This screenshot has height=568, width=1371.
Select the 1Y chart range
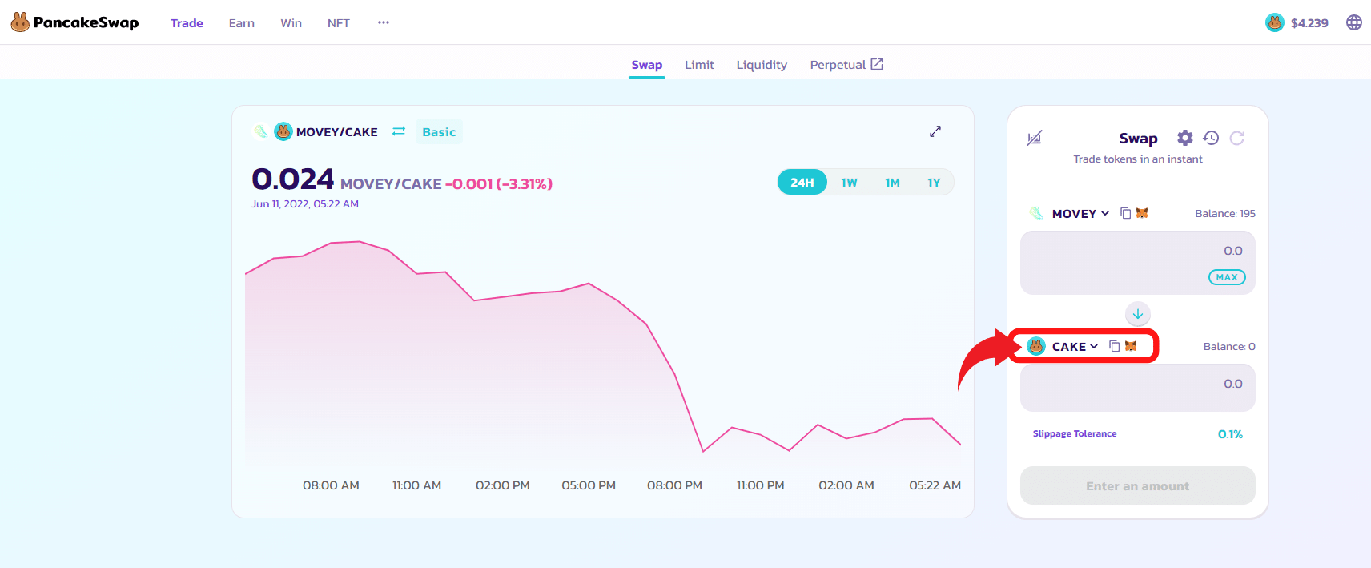pos(934,183)
